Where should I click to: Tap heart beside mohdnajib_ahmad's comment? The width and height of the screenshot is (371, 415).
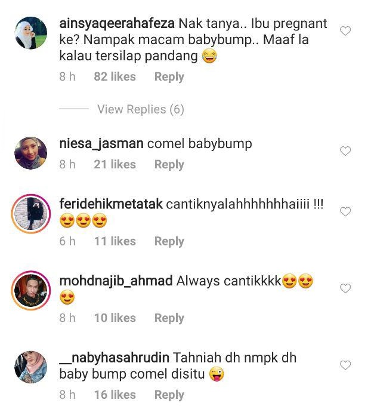click(x=345, y=288)
